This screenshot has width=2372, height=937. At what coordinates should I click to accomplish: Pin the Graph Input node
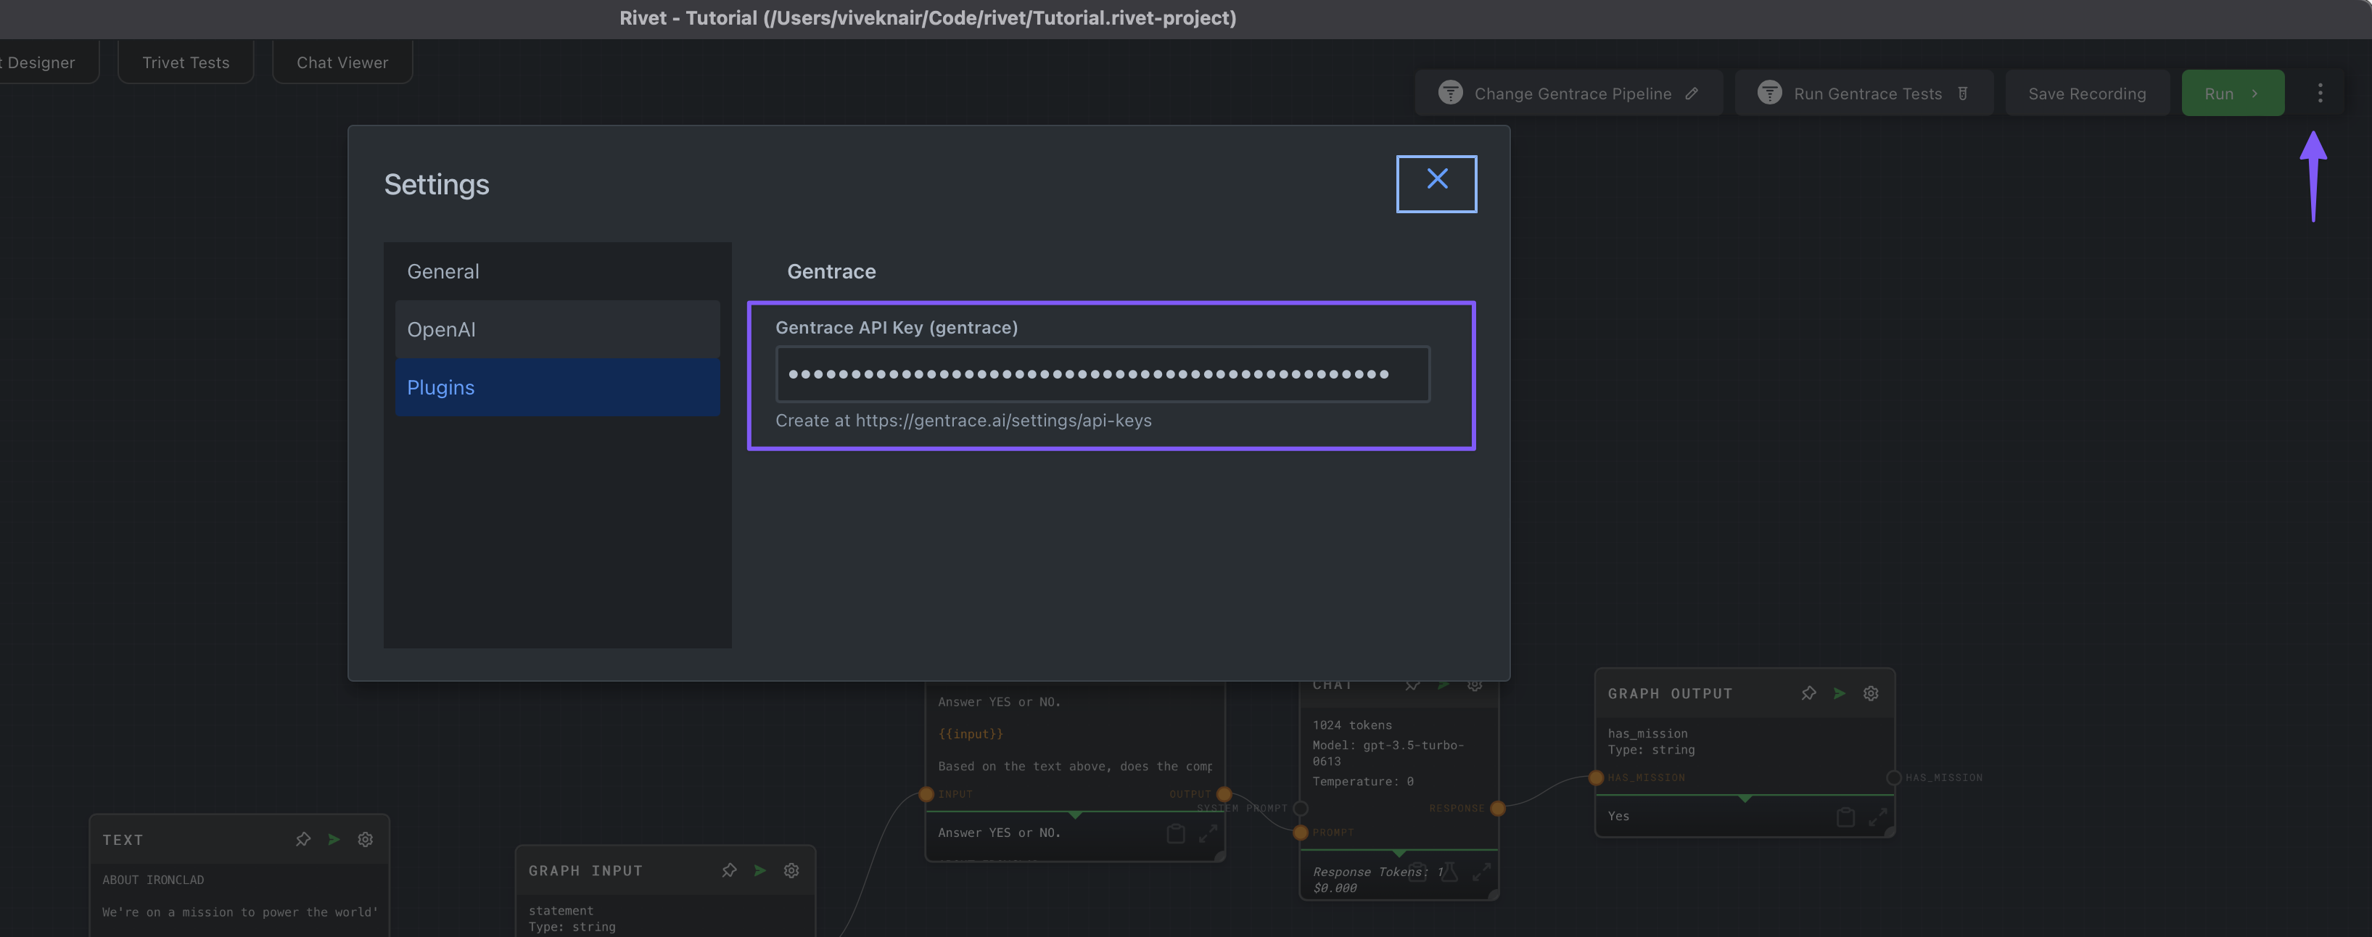pyautogui.click(x=729, y=870)
